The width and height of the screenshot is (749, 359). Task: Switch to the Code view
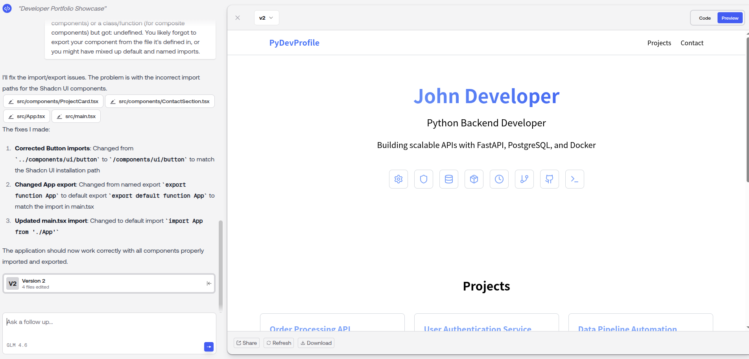pyautogui.click(x=705, y=18)
